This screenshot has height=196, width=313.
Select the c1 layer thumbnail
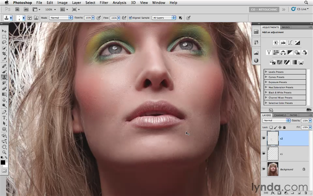pyautogui.click(x=273, y=154)
